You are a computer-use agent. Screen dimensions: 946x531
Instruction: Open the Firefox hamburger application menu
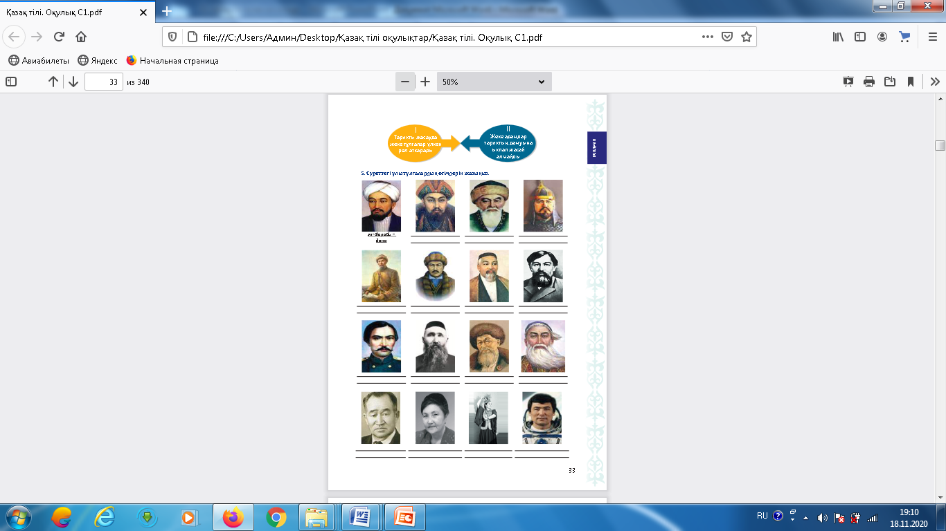point(932,37)
